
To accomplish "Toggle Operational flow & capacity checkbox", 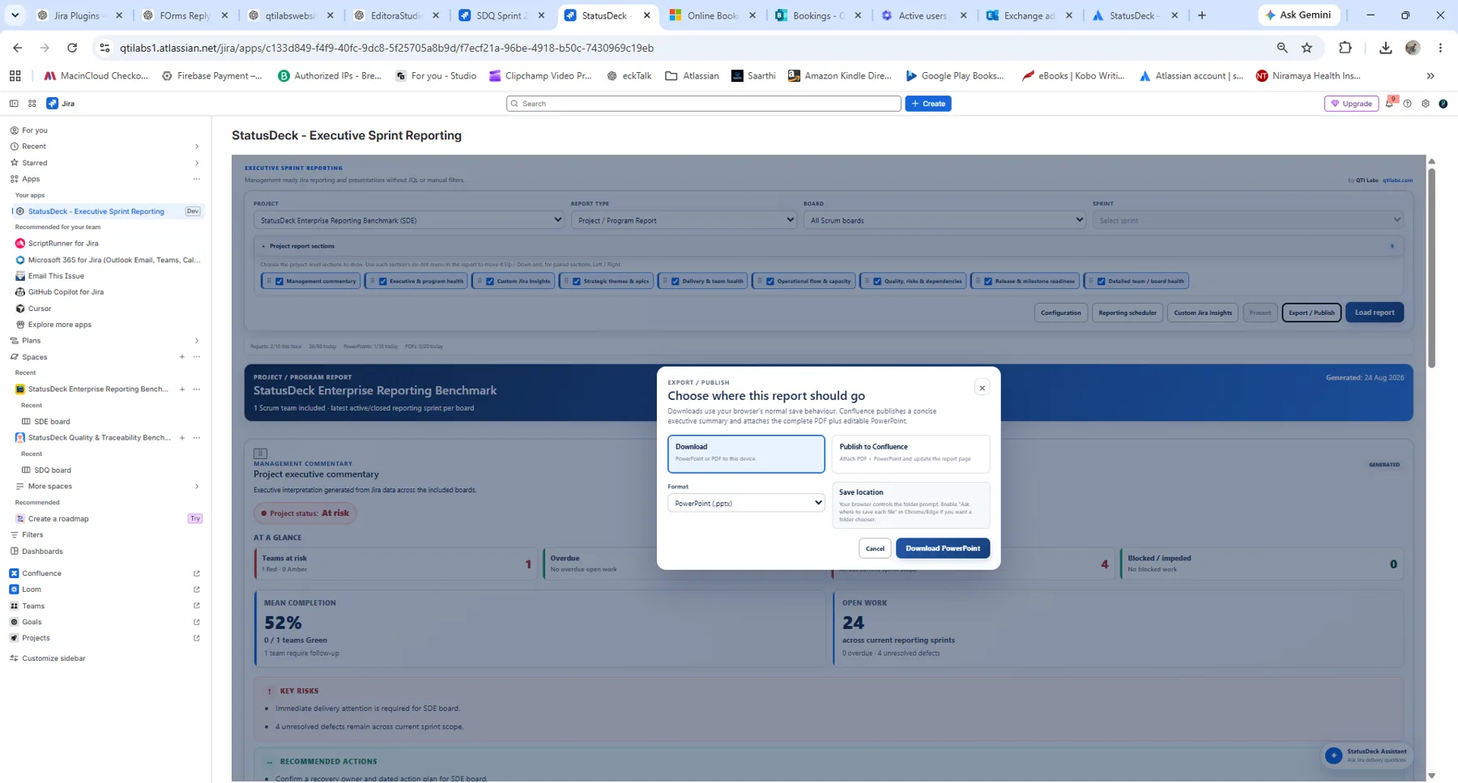I will [x=770, y=282].
